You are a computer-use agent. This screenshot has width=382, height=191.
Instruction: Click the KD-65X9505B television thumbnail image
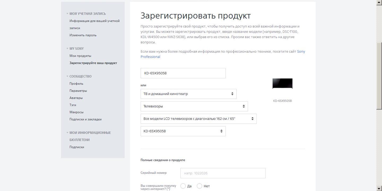pyautogui.click(x=282, y=84)
